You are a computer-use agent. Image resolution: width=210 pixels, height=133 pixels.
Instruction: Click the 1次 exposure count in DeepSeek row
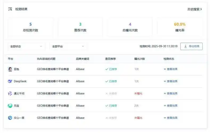[137, 81]
